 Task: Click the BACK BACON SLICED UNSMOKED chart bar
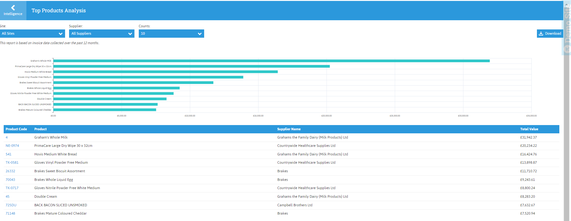coord(105,104)
